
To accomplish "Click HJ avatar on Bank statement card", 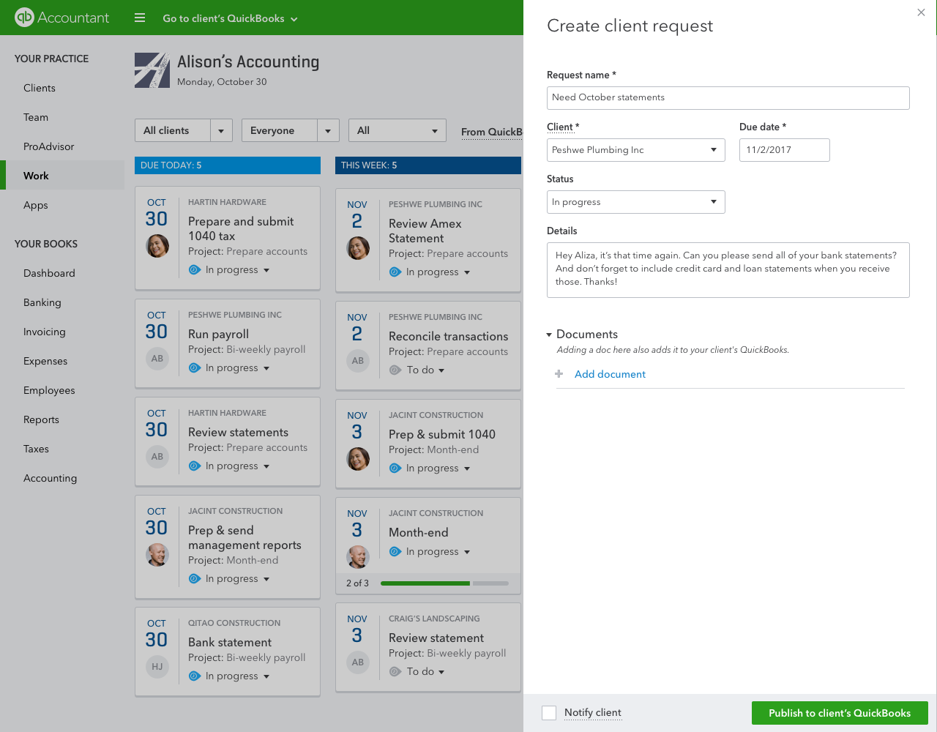I will (157, 667).
